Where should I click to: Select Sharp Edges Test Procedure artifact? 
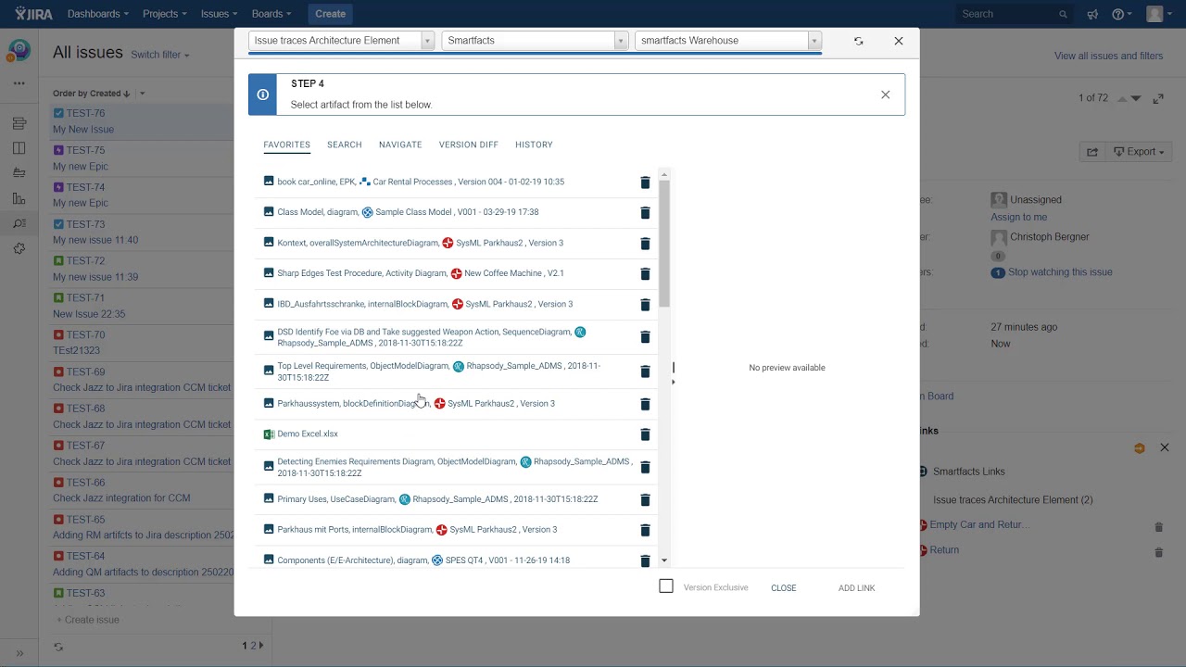pyautogui.click(x=421, y=273)
